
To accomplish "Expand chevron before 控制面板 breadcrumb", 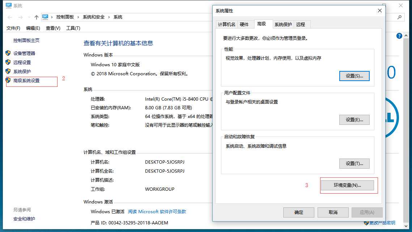I will [x=52, y=17].
